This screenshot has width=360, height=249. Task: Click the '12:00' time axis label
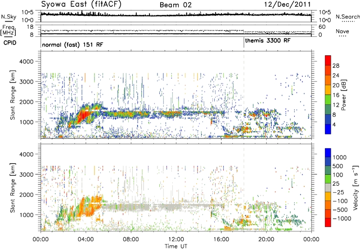click(176, 240)
